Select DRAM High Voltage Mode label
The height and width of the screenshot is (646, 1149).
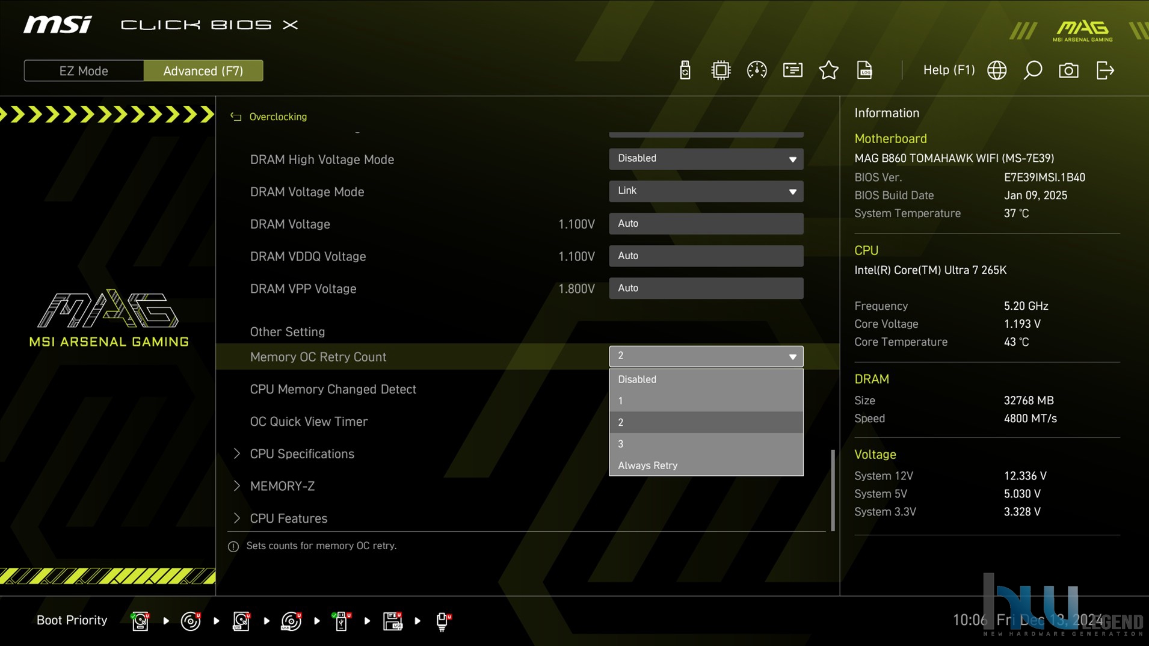click(322, 159)
